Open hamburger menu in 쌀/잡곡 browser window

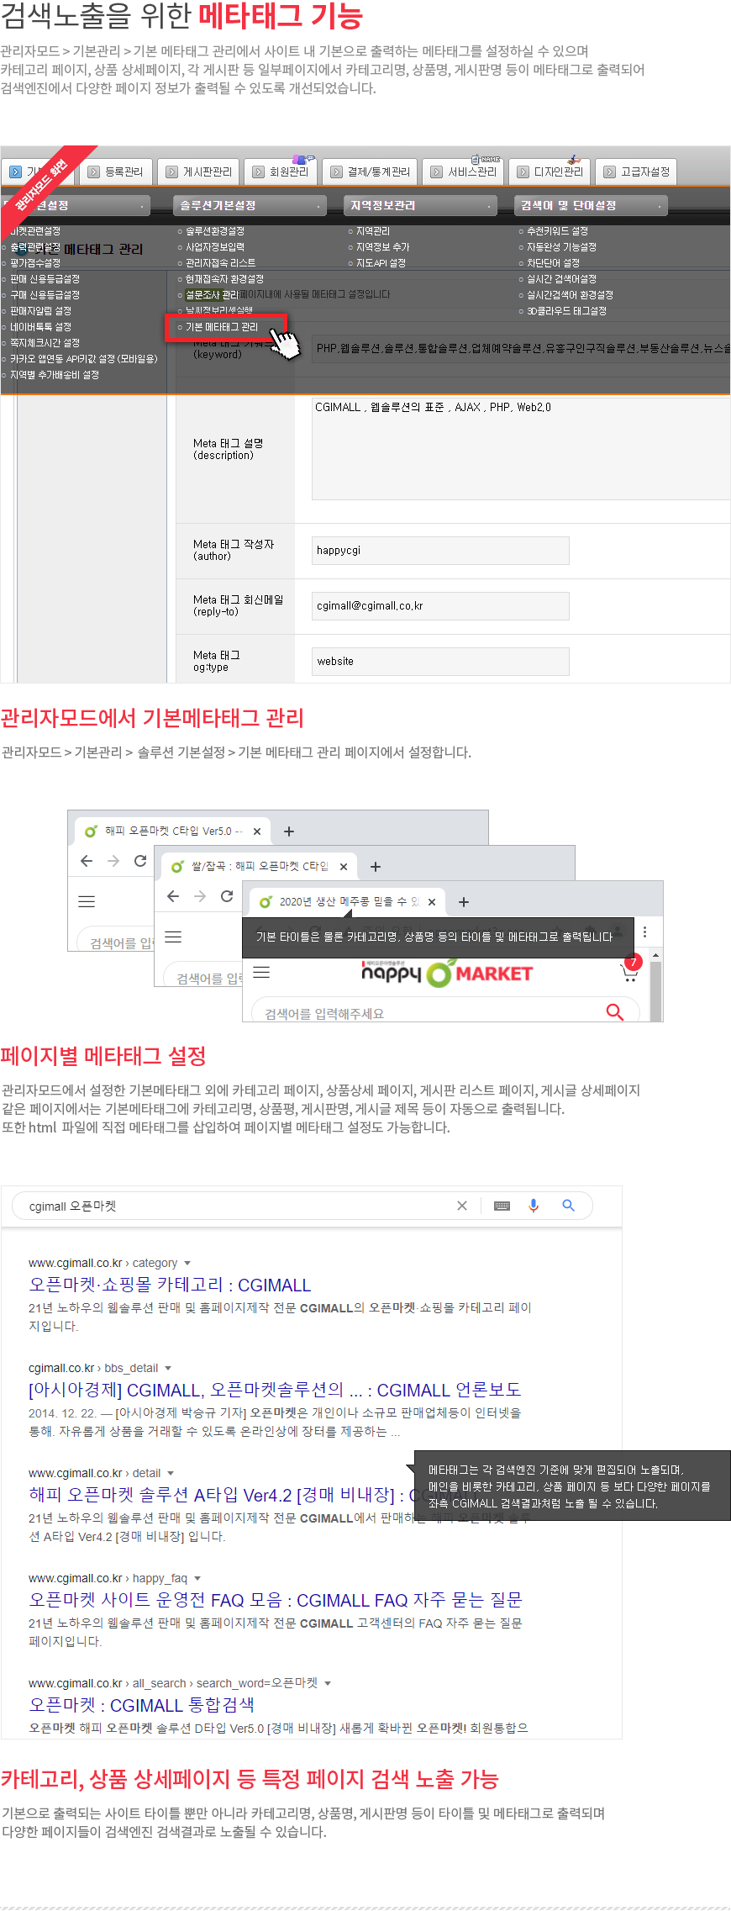[x=173, y=937]
